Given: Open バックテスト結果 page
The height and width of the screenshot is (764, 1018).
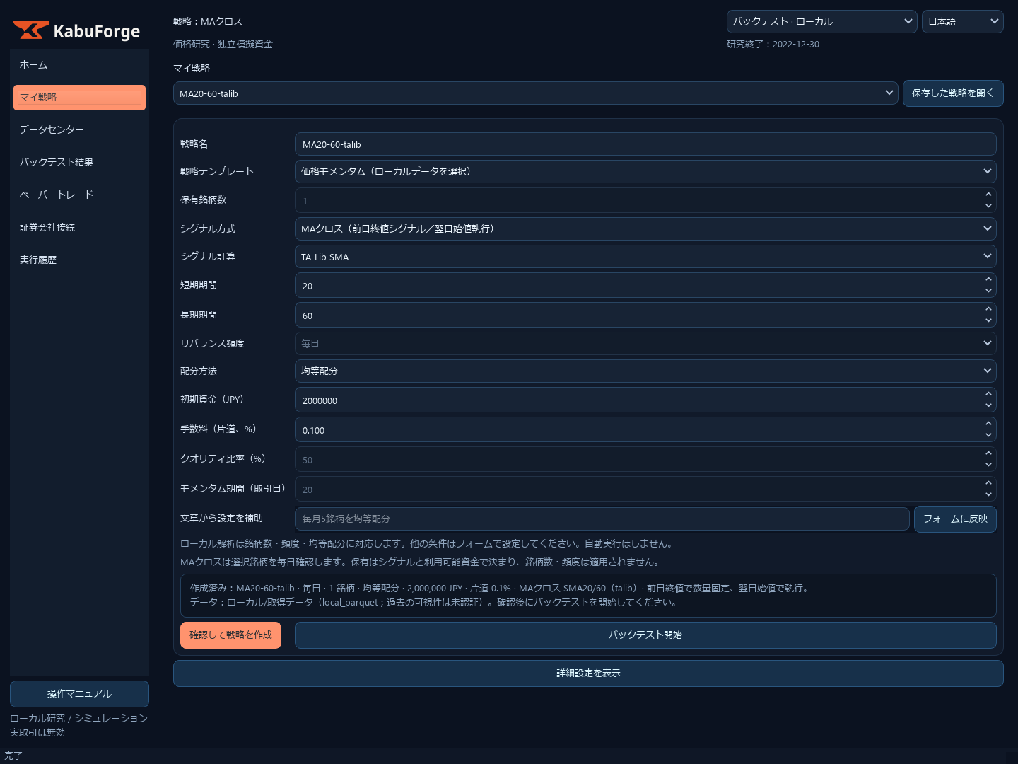Looking at the screenshot, I should 79,163.
